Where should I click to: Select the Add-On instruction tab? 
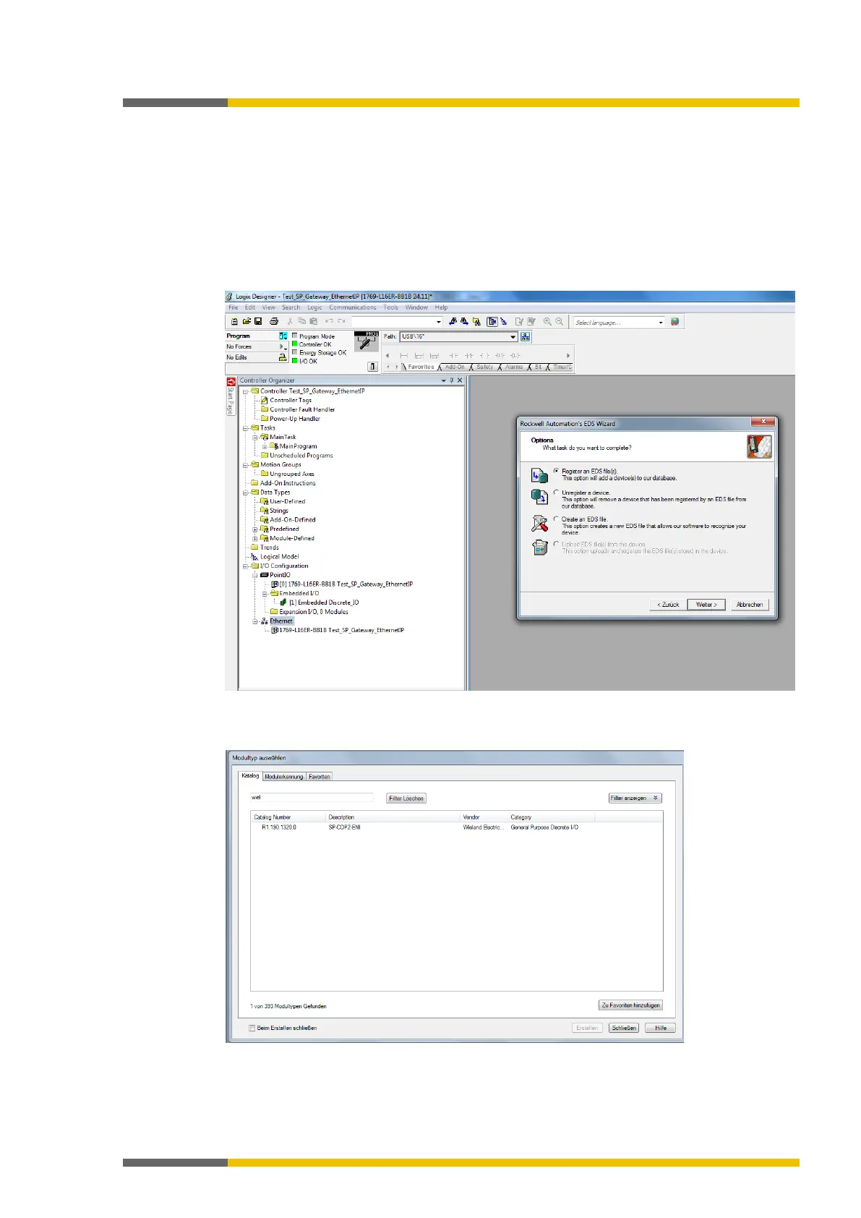pyautogui.click(x=455, y=367)
